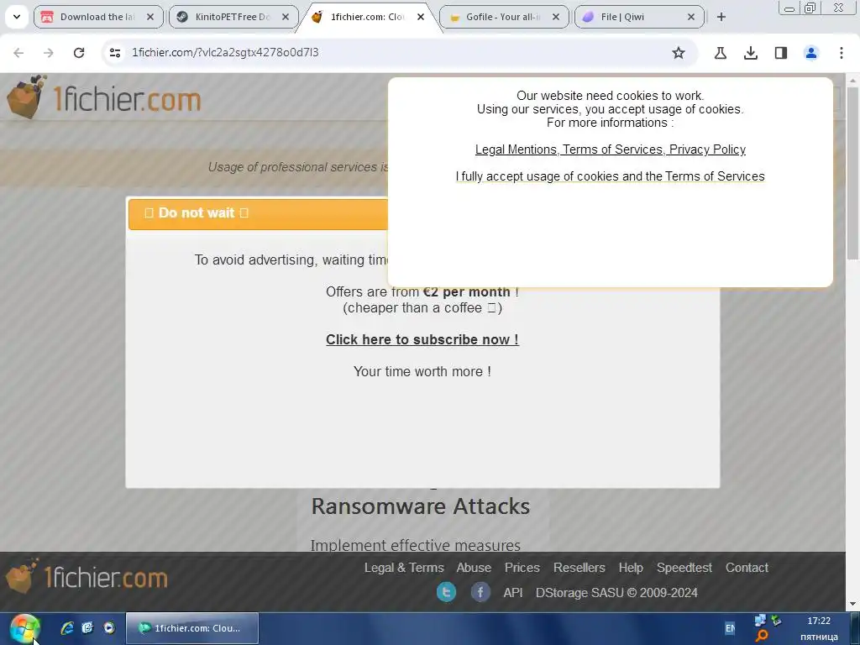Switch to the Gofile tab

point(504,17)
